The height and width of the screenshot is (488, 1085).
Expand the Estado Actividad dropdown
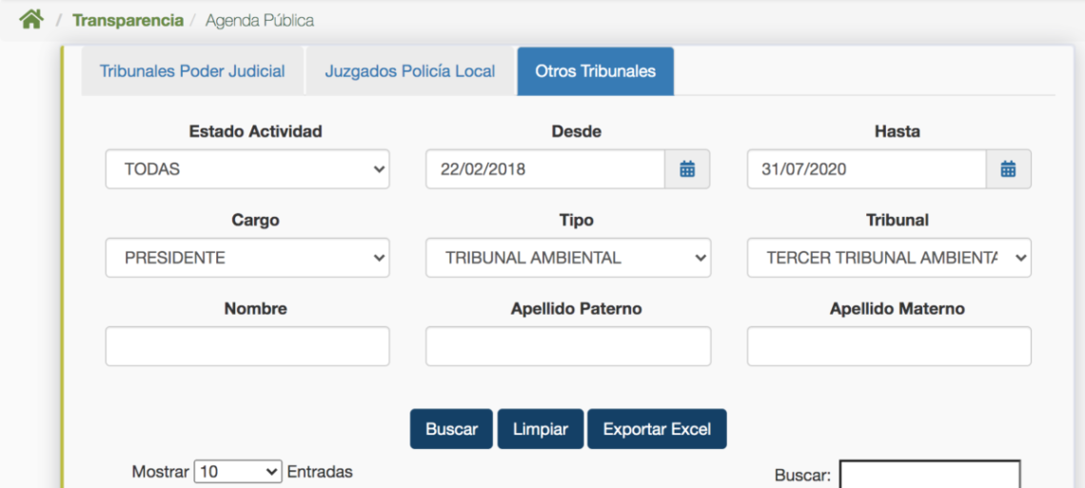(247, 169)
